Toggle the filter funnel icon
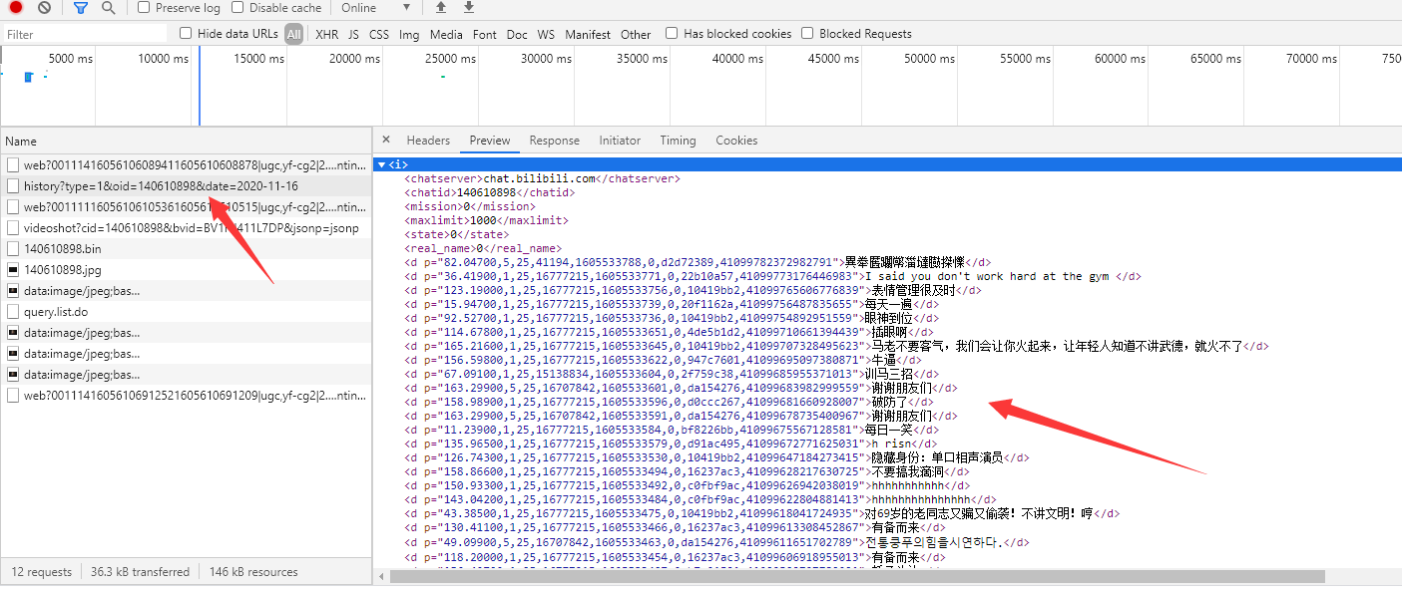The image size is (1402, 592). pos(81,7)
